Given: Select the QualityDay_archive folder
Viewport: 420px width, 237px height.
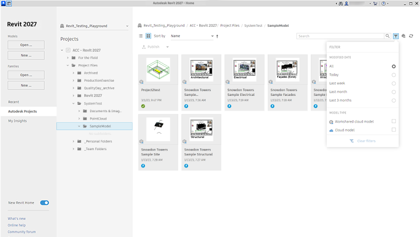Looking at the screenshot, I should pos(99,88).
